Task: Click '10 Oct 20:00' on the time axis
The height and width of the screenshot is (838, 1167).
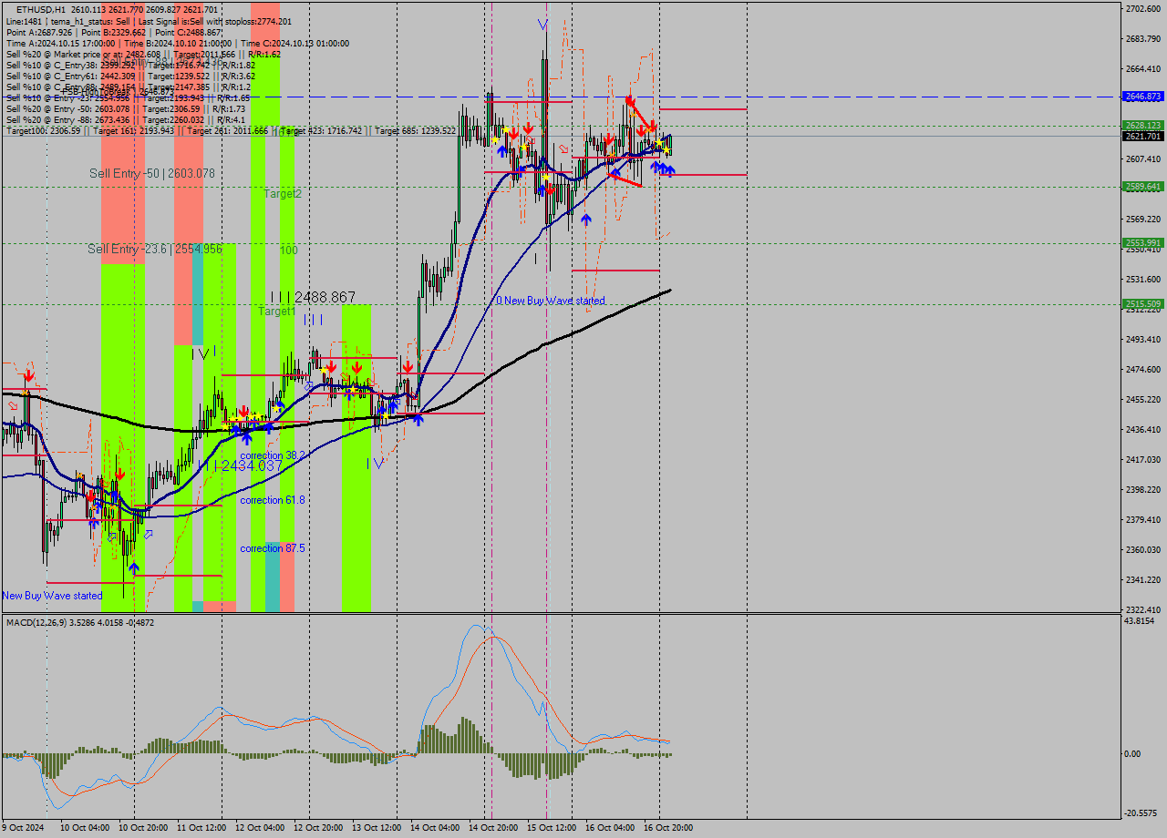Action: [141, 828]
